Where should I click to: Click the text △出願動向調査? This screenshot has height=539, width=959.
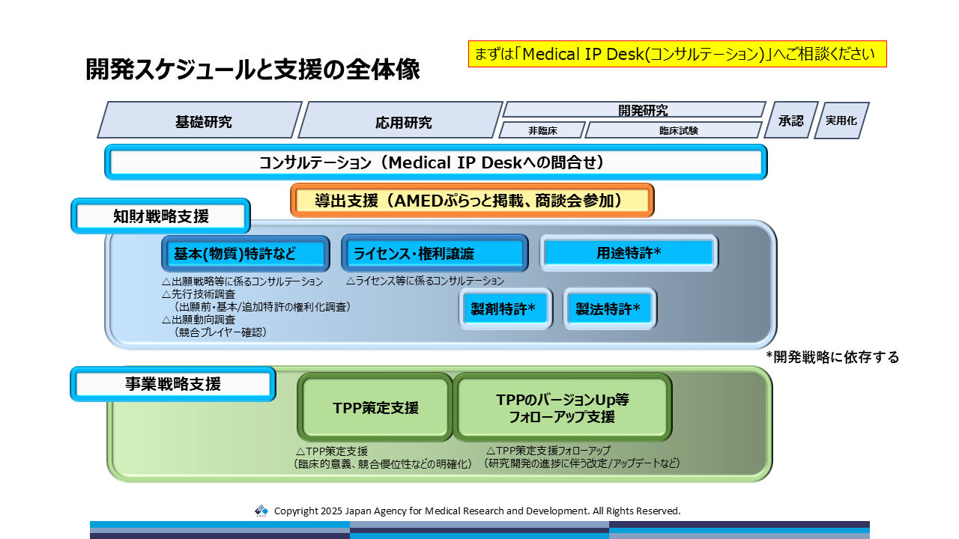tap(199, 320)
